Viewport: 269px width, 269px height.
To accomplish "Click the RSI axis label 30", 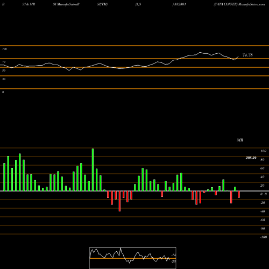I will [x=4, y=79].
